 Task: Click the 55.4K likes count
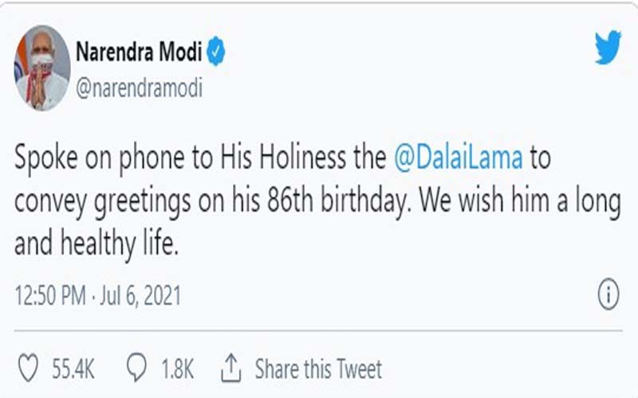click(73, 369)
